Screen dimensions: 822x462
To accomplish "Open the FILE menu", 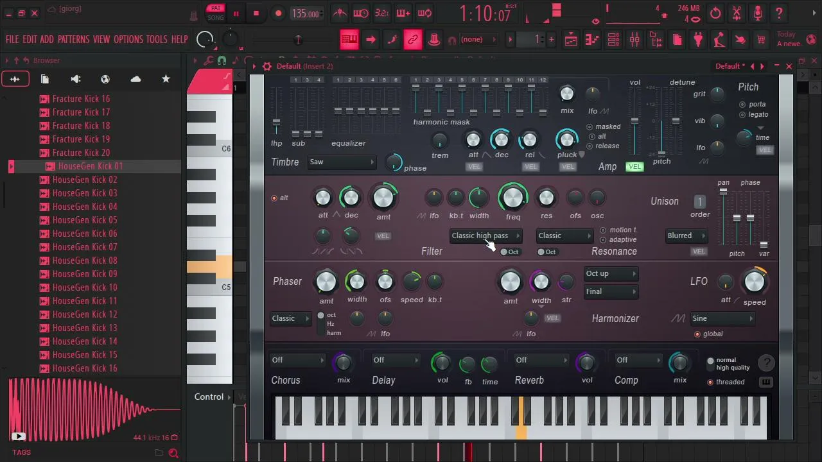I will [x=12, y=40].
